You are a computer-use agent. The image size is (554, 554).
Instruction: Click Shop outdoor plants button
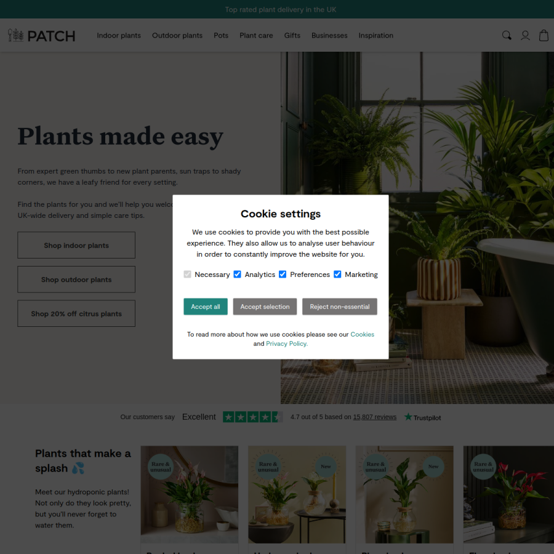pyautogui.click(x=76, y=279)
